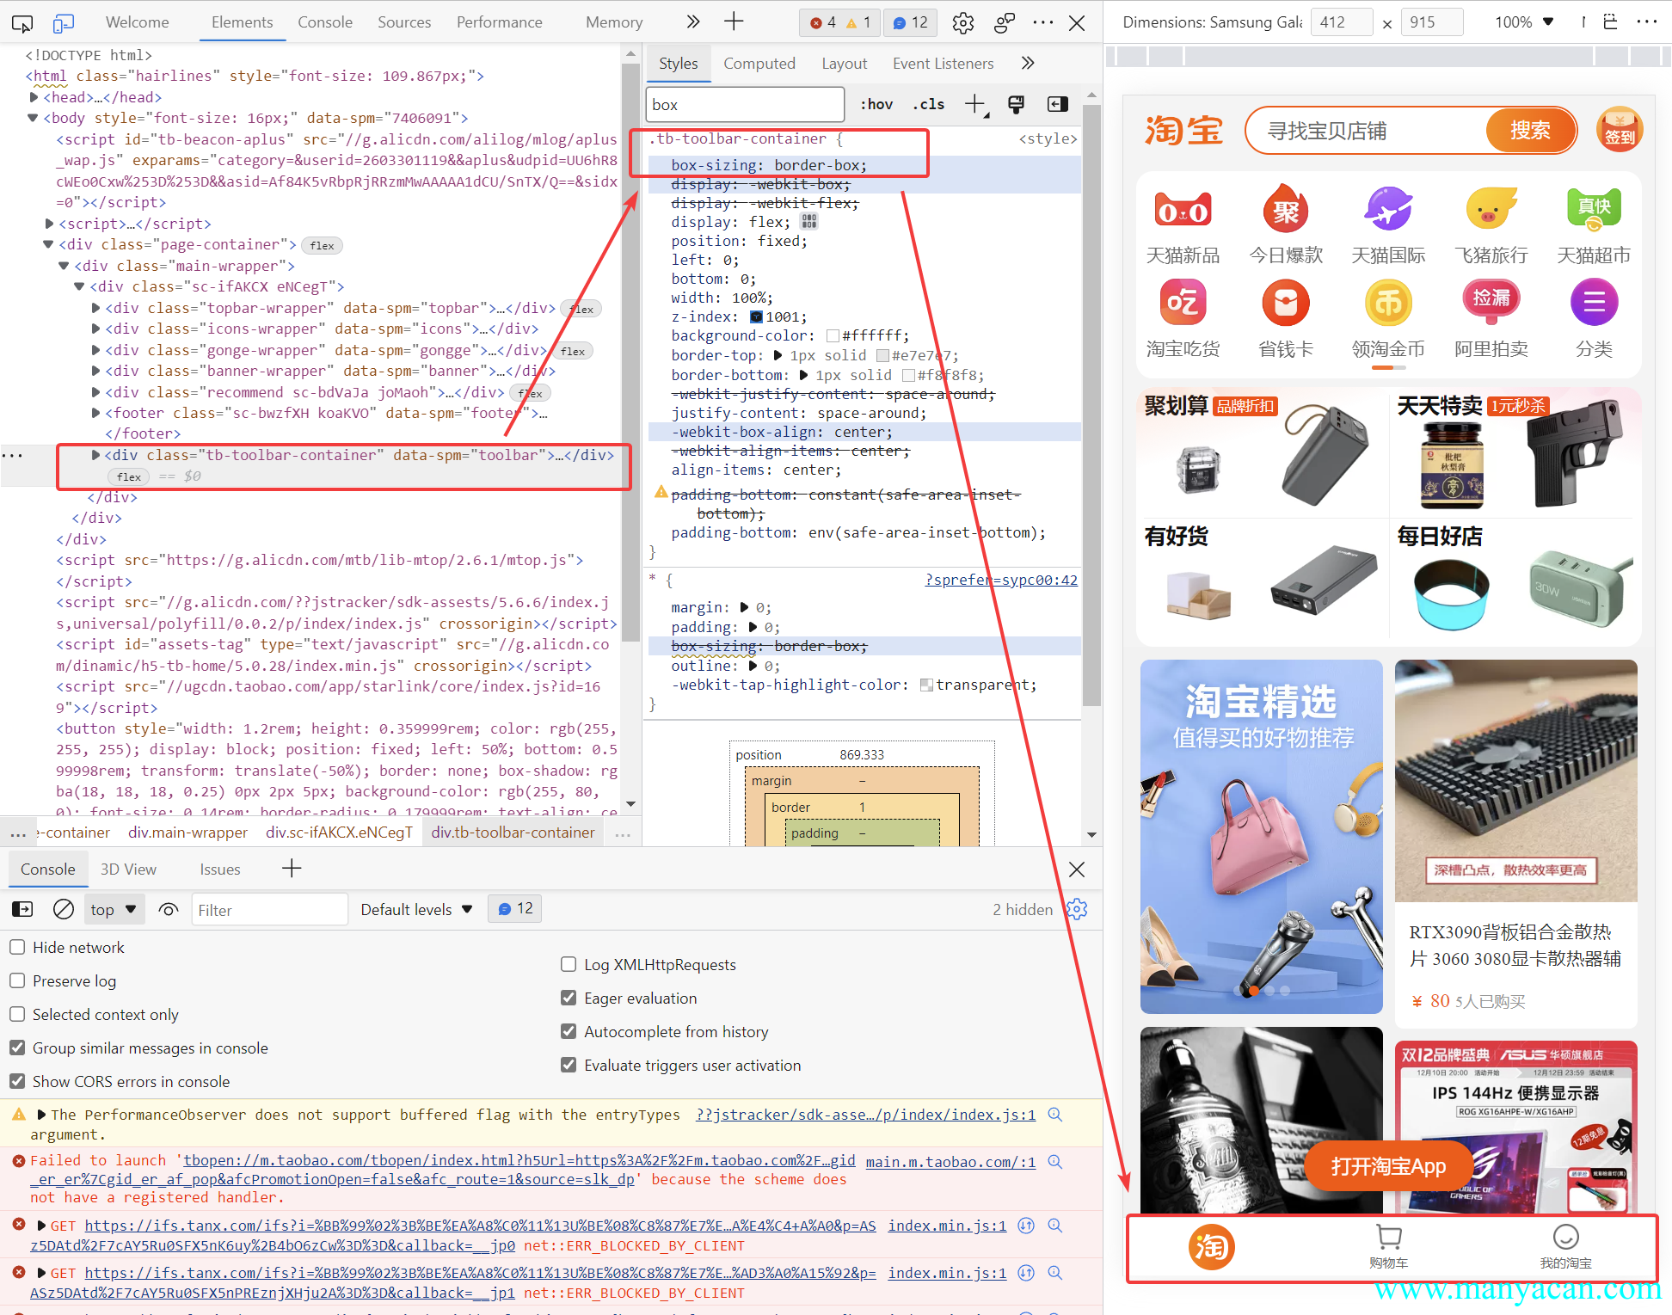Click the live expression eye icon
1672x1315 pixels.
click(x=169, y=910)
